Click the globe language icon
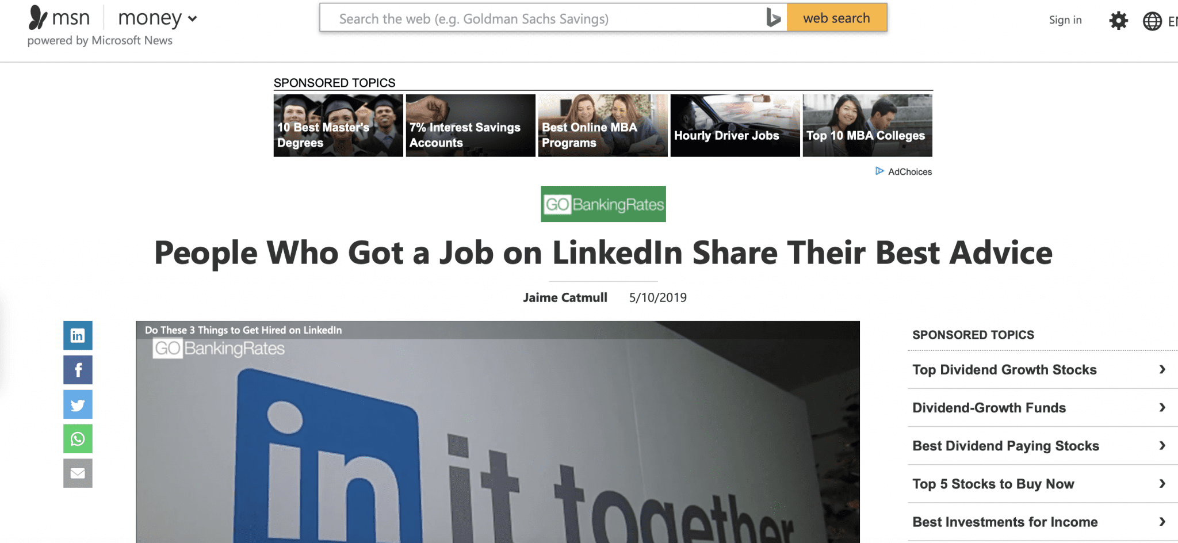 (1152, 21)
